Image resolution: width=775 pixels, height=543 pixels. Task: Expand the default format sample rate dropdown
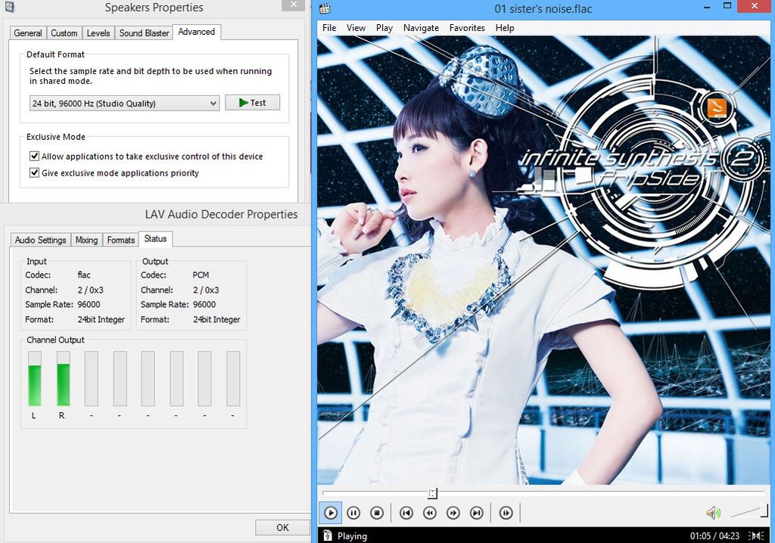(124, 104)
